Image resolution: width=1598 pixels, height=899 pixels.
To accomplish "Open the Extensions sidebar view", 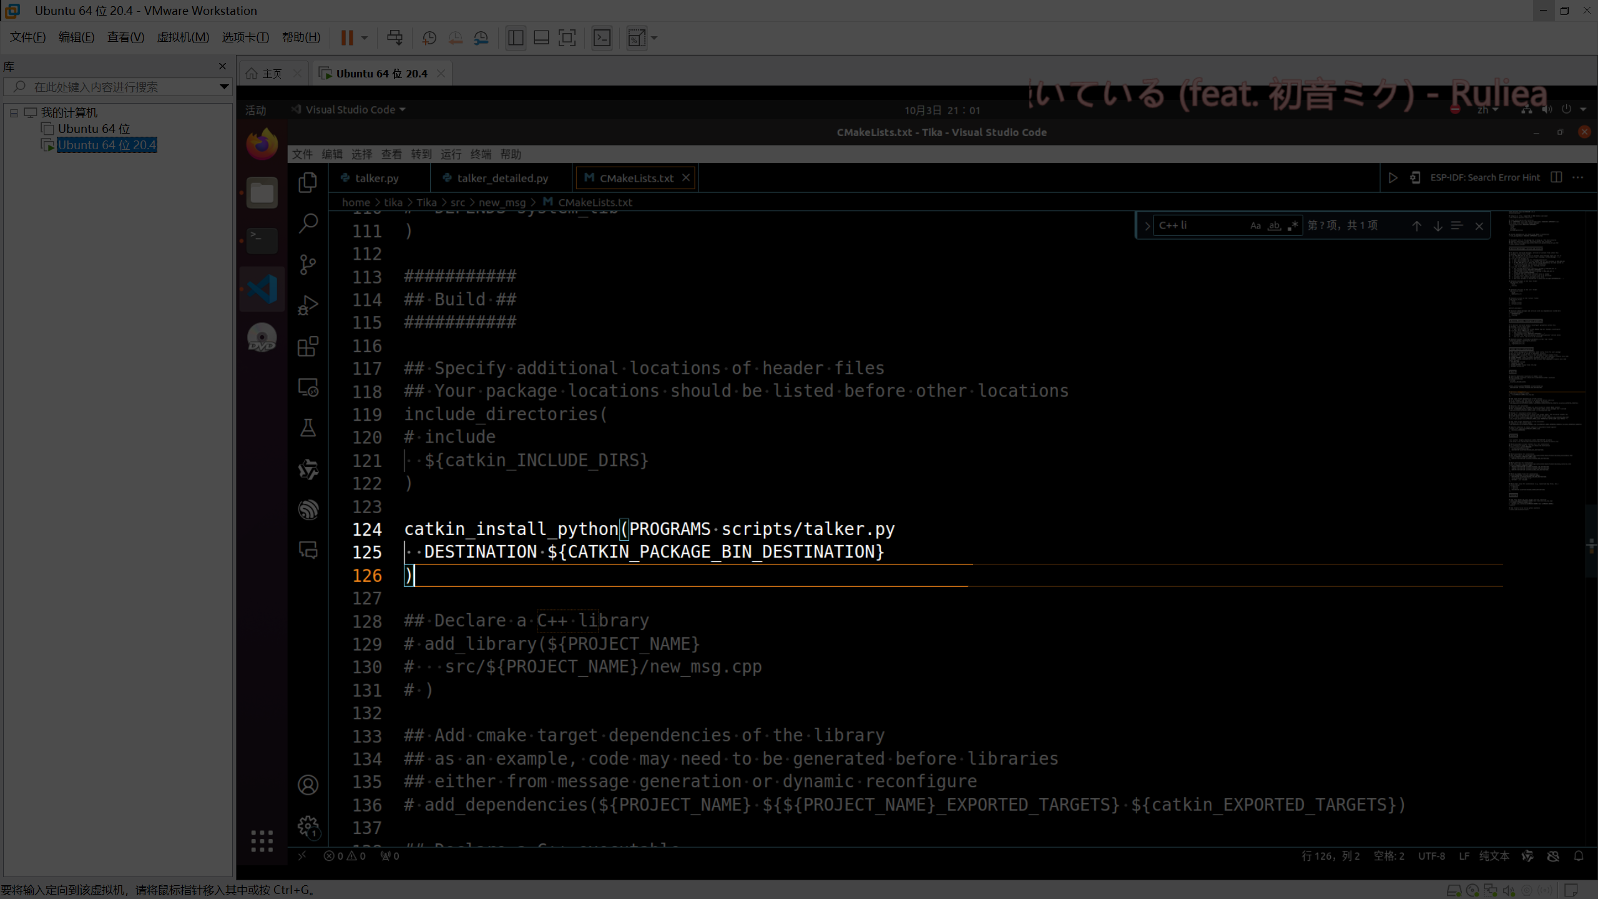I will [x=308, y=346].
